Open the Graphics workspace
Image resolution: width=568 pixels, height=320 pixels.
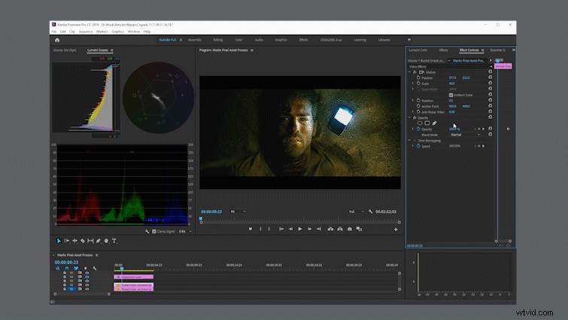pyautogui.click(x=281, y=40)
